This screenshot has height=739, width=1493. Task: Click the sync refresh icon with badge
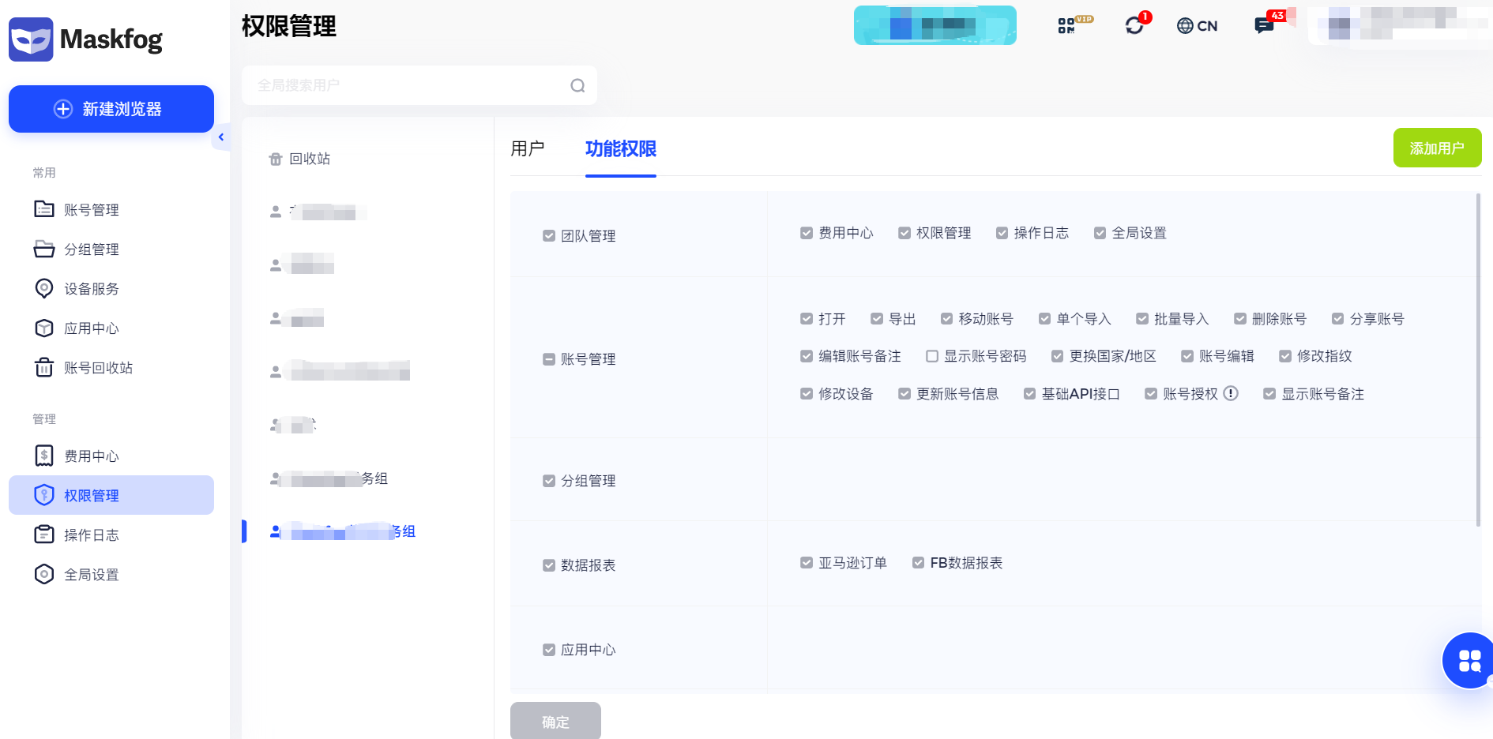pos(1134,25)
